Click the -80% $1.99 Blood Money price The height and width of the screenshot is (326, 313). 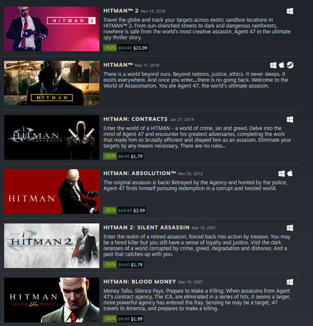[123, 319]
